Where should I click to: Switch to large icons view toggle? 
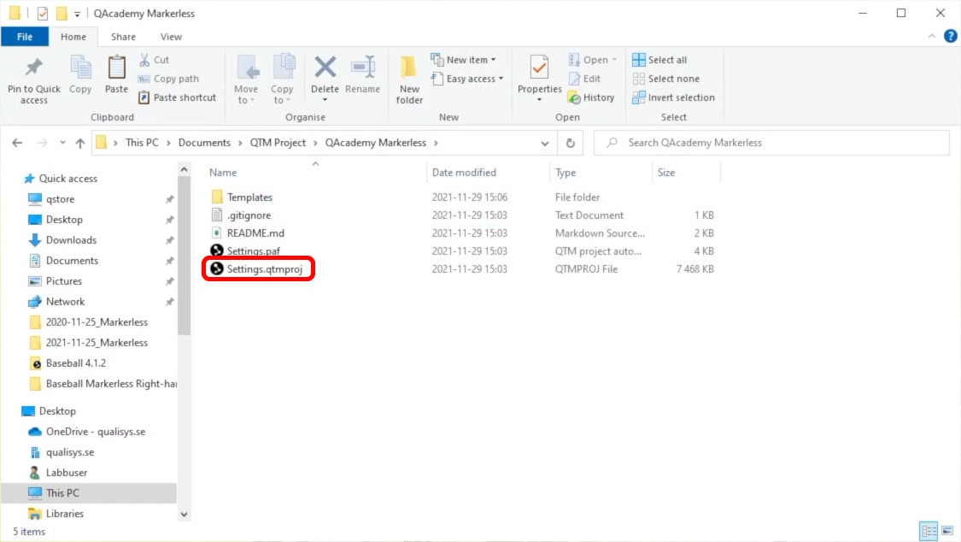tap(946, 531)
